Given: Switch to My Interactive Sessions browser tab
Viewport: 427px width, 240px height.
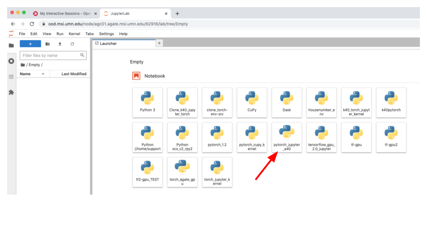Looking at the screenshot, I should point(65,13).
